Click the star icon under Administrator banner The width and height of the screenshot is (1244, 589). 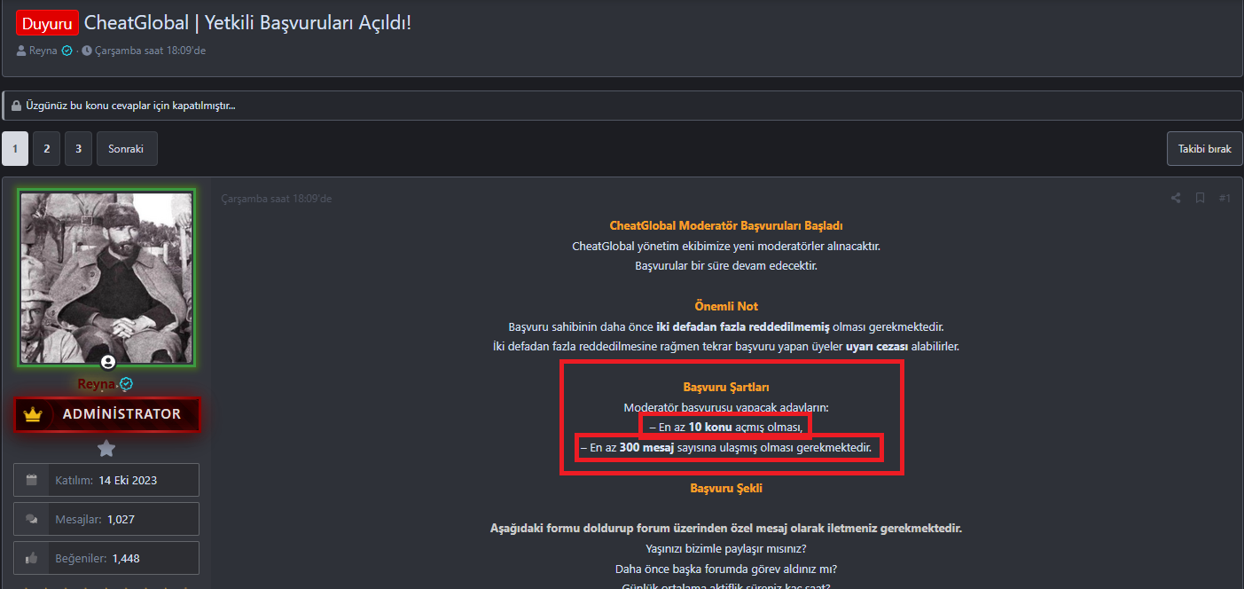pyautogui.click(x=106, y=448)
